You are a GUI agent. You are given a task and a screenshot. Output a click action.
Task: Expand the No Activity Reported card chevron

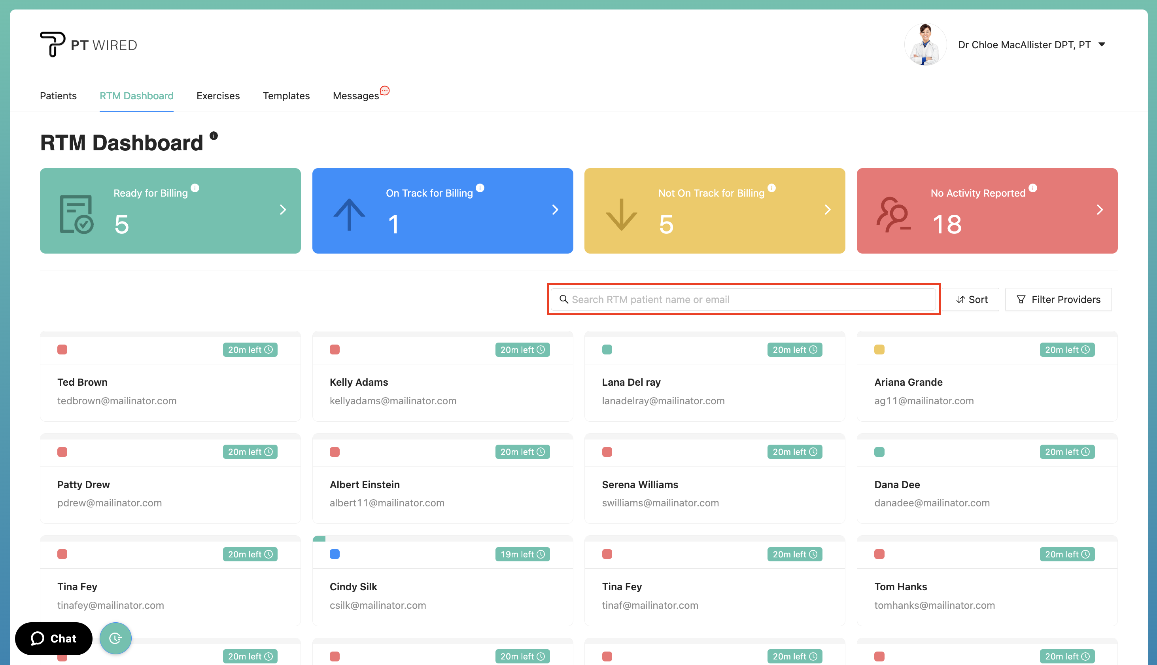pyautogui.click(x=1100, y=210)
